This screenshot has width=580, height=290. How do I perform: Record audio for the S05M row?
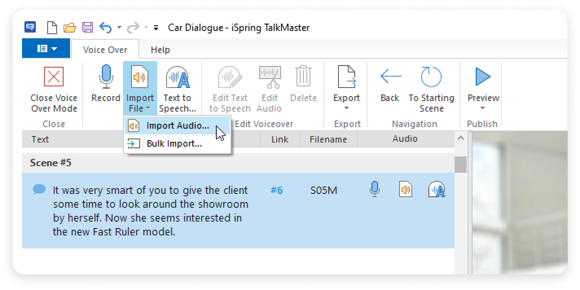374,189
